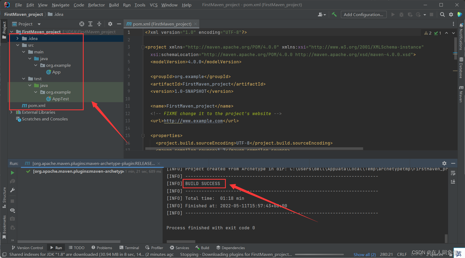Viewport: 465px width, 258px height.
Task: Fold the project XML tag on line 3
Action: (143, 47)
